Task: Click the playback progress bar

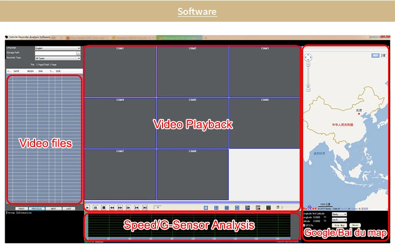Action: point(192,203)
